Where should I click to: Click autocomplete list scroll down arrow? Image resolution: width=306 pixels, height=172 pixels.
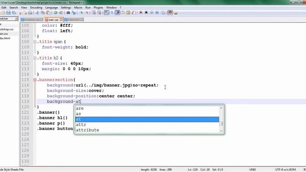click(221, 131)
